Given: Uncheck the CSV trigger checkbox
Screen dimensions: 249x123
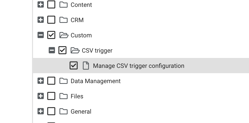Looking at the screenshot, I should point(63,50).
